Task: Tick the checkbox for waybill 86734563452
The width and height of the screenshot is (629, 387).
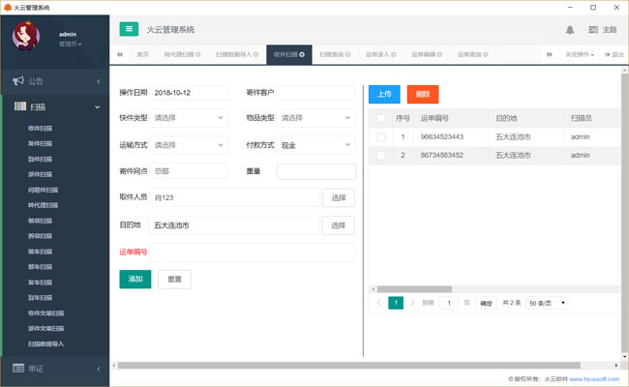Action: pyautogui.click(x=380, y=155)
